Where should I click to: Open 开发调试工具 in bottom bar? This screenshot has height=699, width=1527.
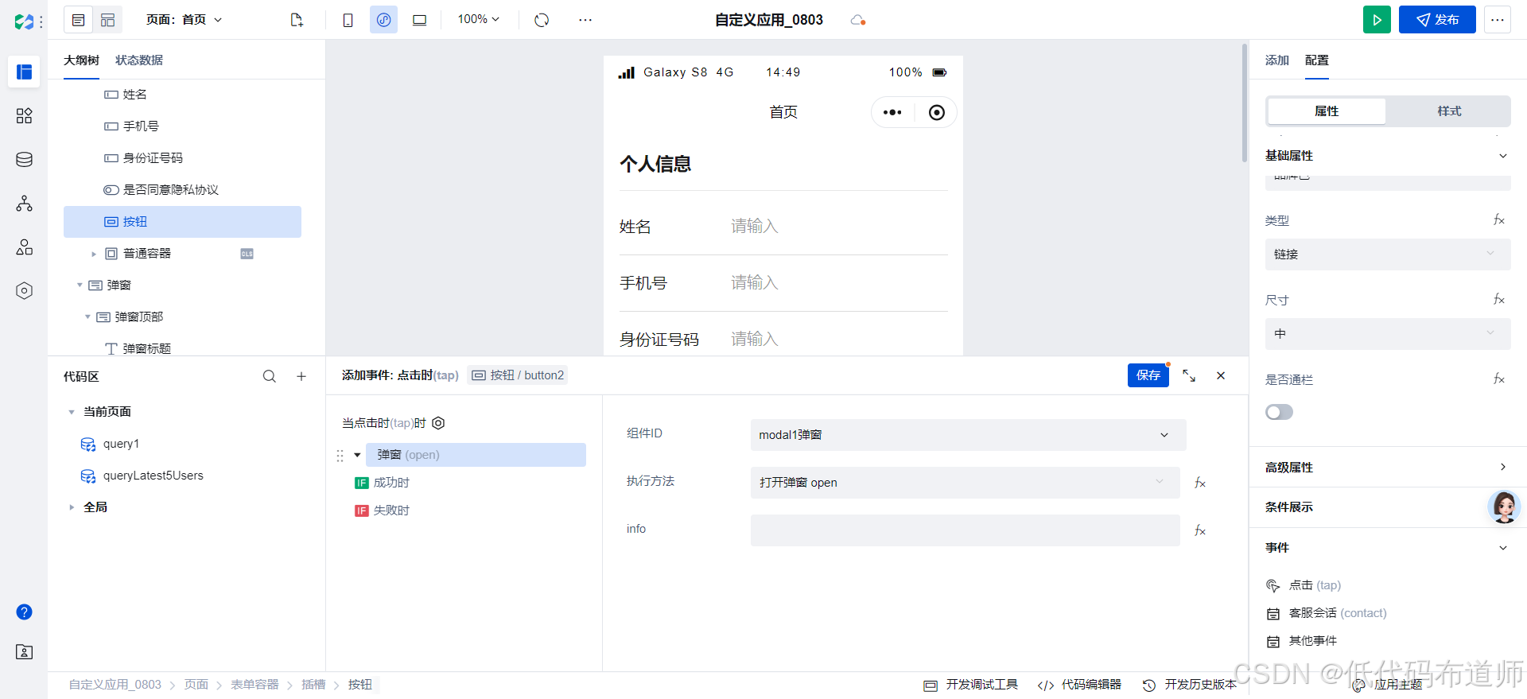(971, 685)
